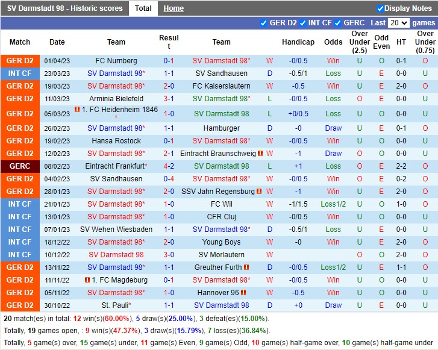Click the Draw odds in Hamburger row
438x350 pixels.
[333, 128]
